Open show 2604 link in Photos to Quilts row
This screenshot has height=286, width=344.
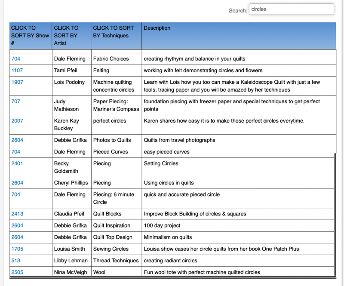17,140
